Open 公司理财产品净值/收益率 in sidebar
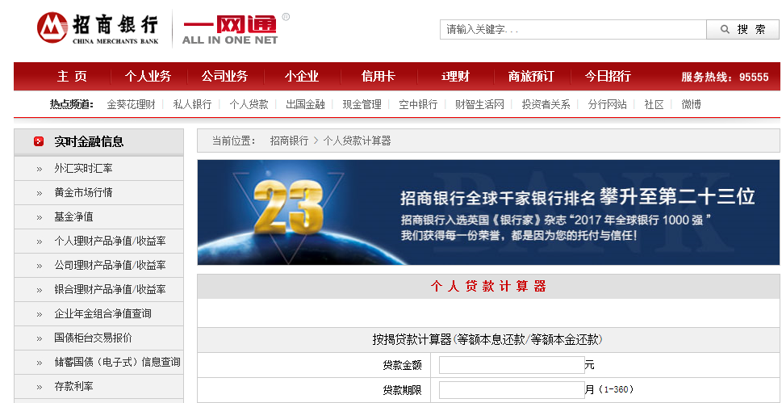782x403 pixels. (x=111, y=266)
